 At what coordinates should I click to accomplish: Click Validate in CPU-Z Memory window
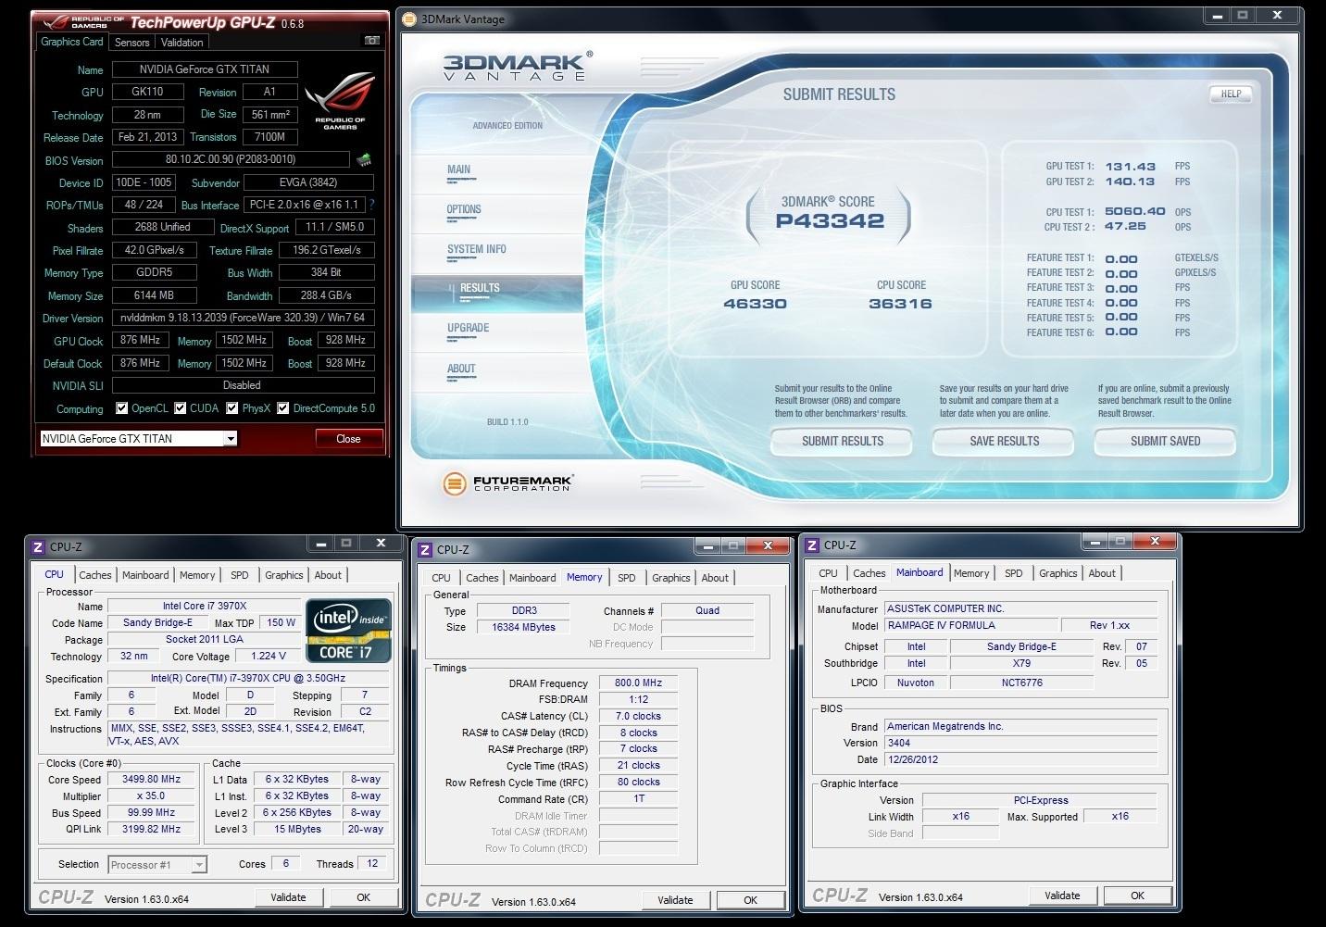click(x=675, y=900)
